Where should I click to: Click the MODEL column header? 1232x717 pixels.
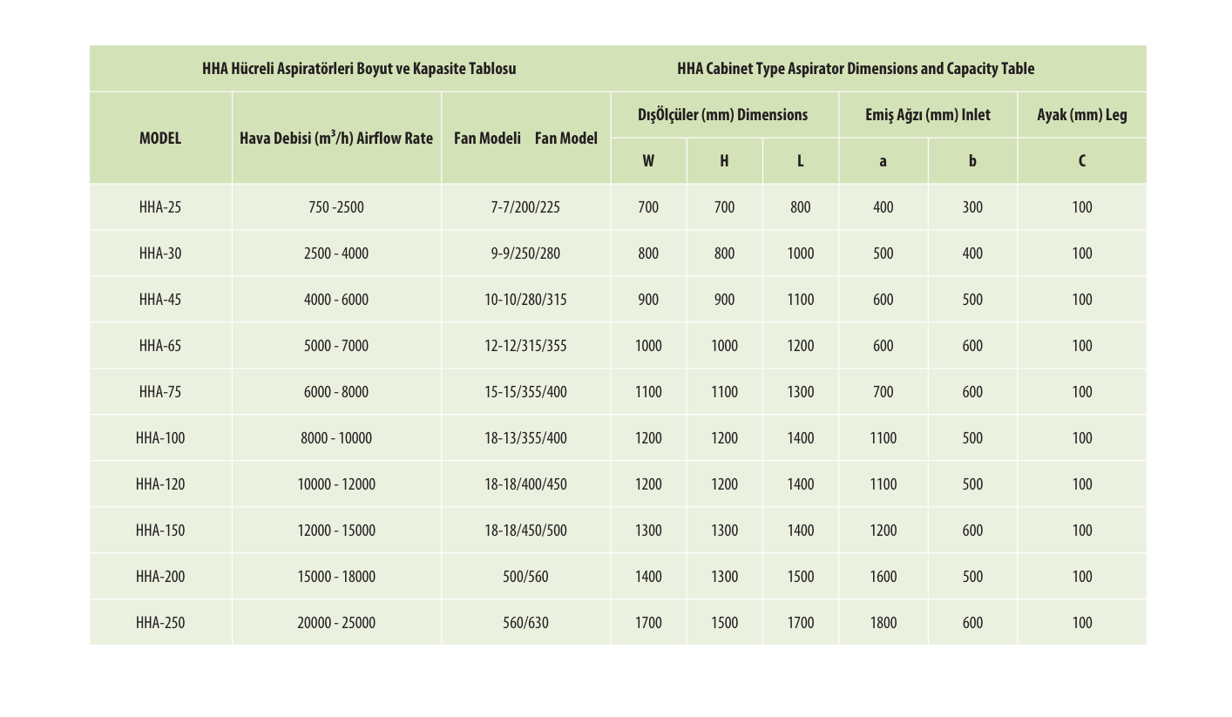click(160, 138)
